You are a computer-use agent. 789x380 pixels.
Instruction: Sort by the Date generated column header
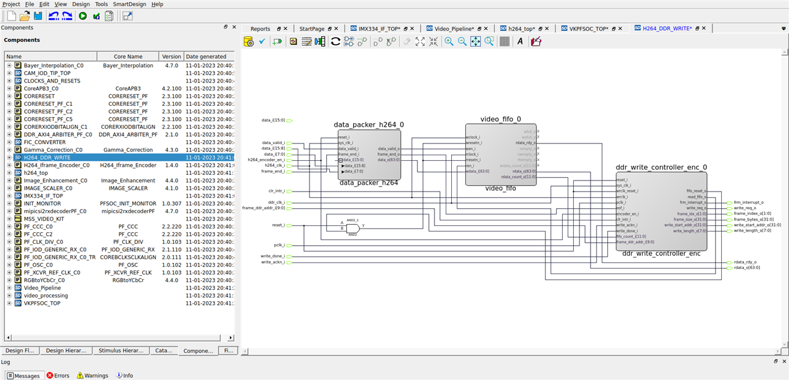click(208, 56)
